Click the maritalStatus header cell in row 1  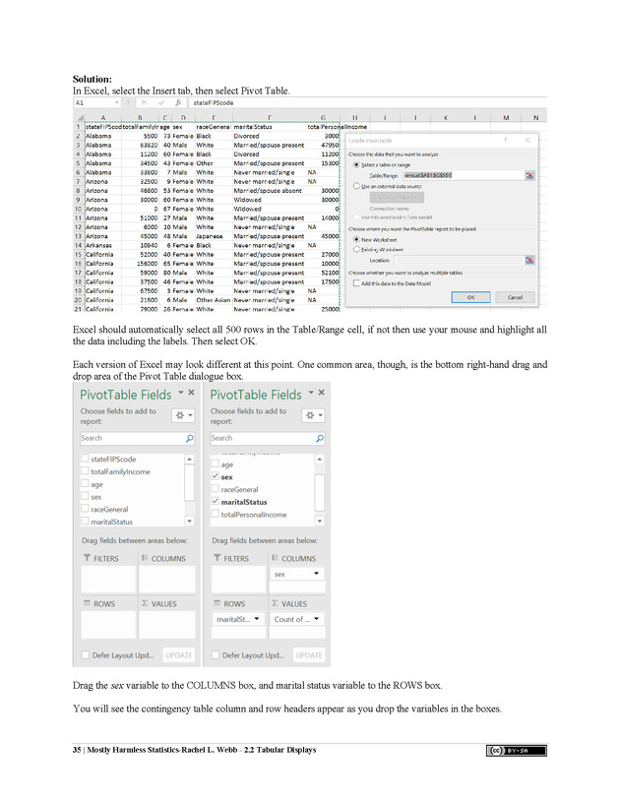point(270,127)
